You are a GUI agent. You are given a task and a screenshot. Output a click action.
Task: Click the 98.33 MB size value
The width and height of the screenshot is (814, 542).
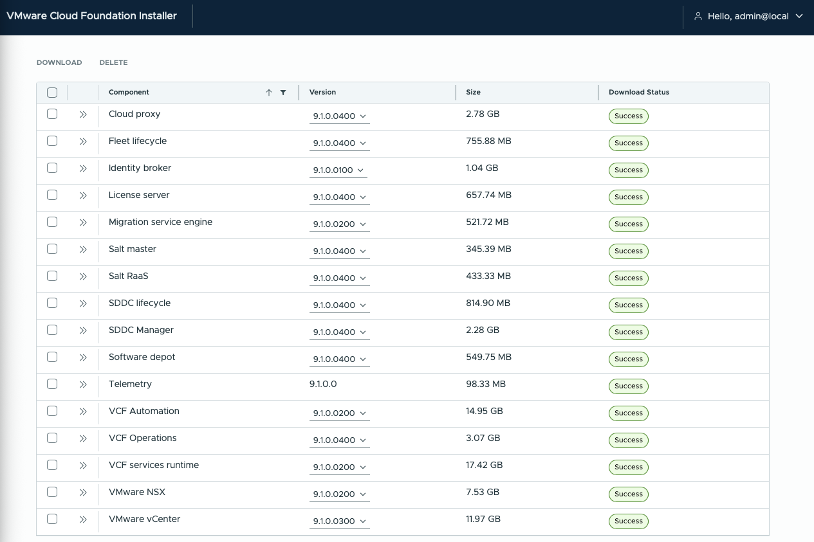coord(486,384)
